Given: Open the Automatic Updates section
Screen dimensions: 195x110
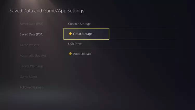Looking at the screenshot, I should pyautogui.click(x=33, y=56).
